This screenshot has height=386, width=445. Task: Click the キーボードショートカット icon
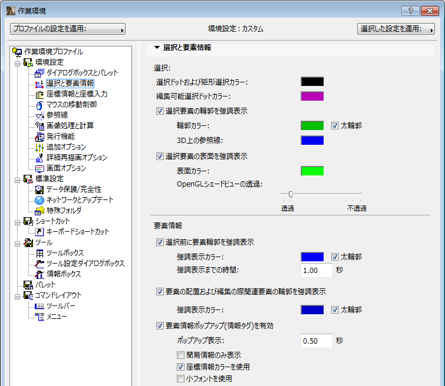[x=39, y=232]
